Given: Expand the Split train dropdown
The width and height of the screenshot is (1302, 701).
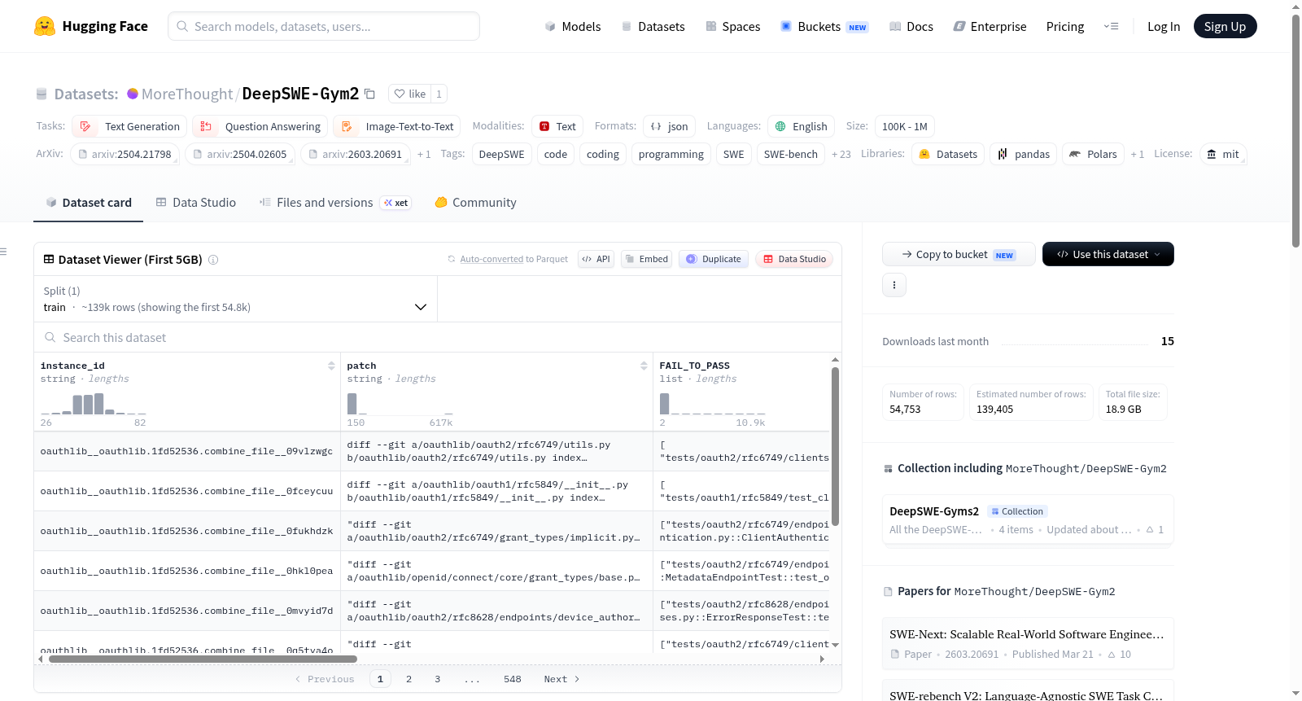Looking at the screenshot, I should pyautogui.click(x=235, y=299).
